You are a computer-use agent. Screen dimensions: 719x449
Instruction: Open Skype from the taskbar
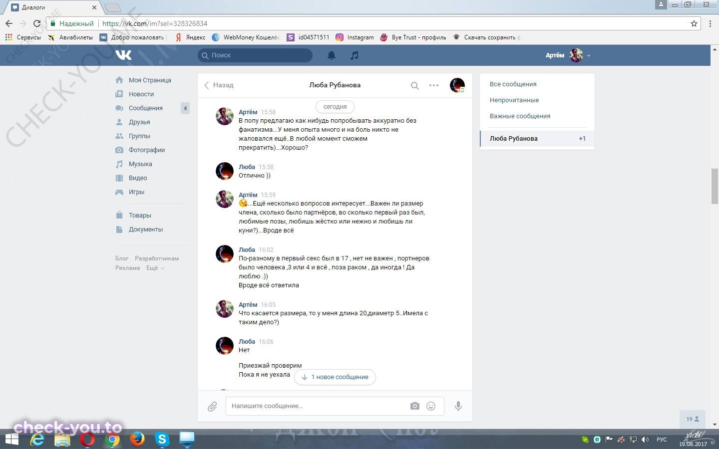pos(162,439)
